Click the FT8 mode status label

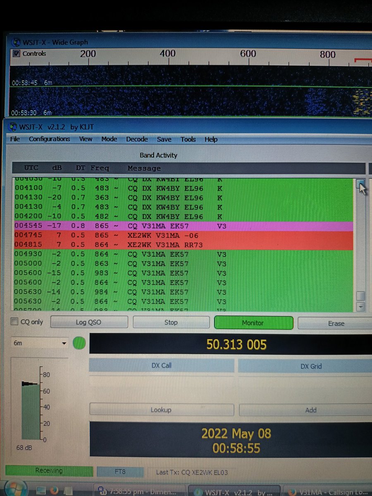tap(120, 471)
